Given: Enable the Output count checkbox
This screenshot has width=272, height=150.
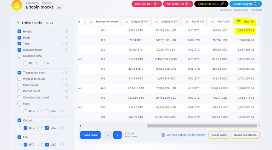Looking at the screenshot, I should [x=19, y=91].
